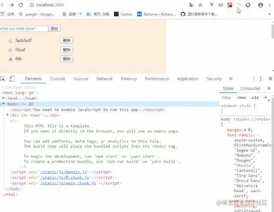274x212 pixels.
Task: Open /static/js/bundle.js link
Action: pos(63,172)
